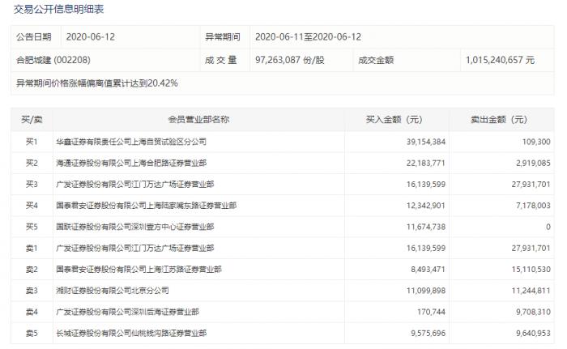Click 湘财证券股份有限公司北京分公司 name
This screenshot has height=349, width=567.
click(x=113, y=291)
